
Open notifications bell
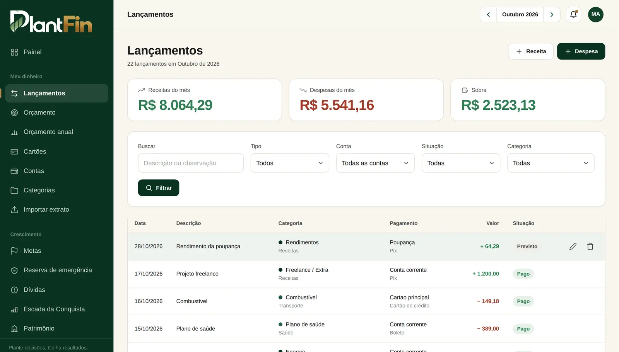coord(573,15)
